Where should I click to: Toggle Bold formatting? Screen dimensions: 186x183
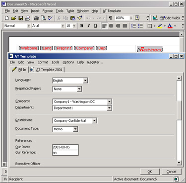point(82,26)
